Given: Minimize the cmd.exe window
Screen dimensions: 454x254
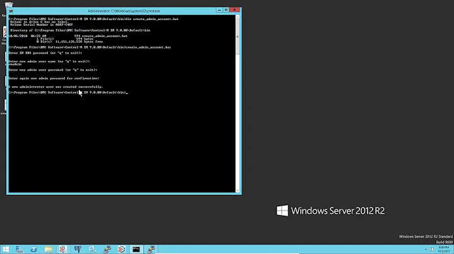Looking at the screenshot, I should [219, 10].
